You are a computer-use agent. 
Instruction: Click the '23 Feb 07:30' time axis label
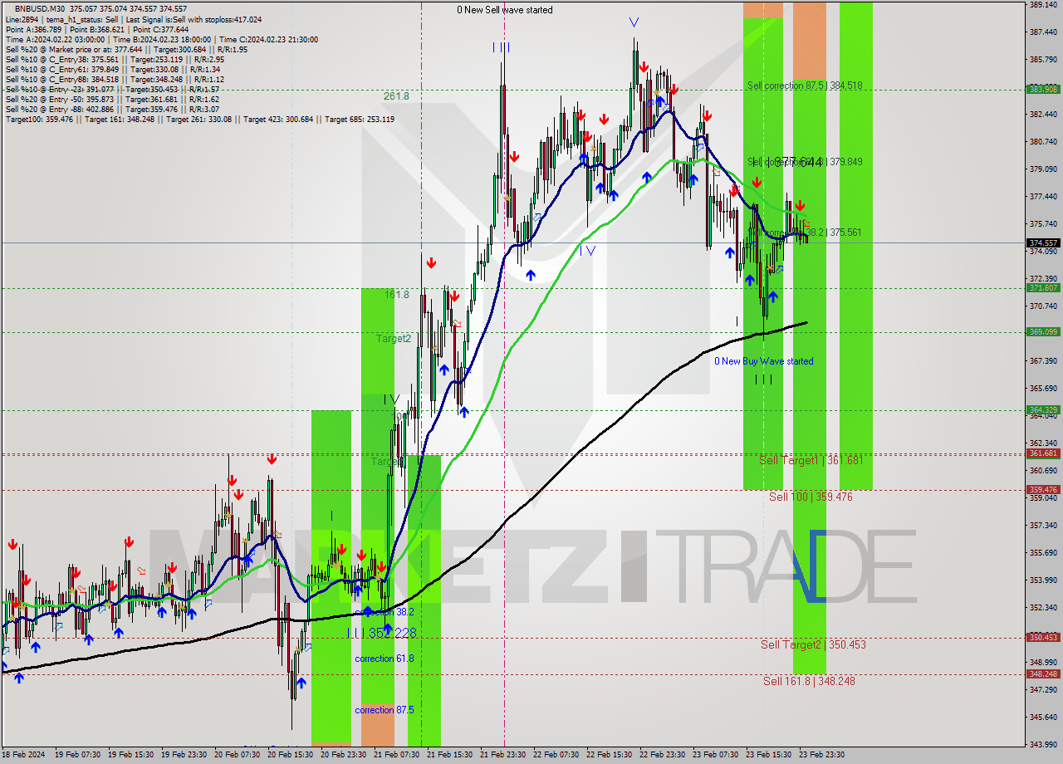(715, 755)
